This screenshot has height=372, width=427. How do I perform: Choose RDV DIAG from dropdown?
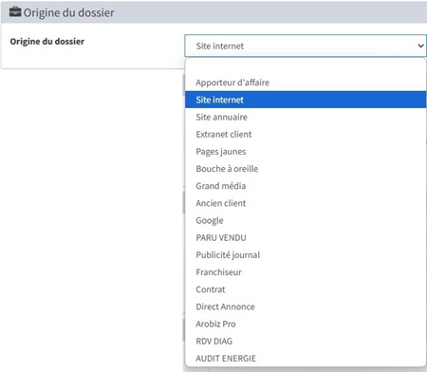[306, 341]
